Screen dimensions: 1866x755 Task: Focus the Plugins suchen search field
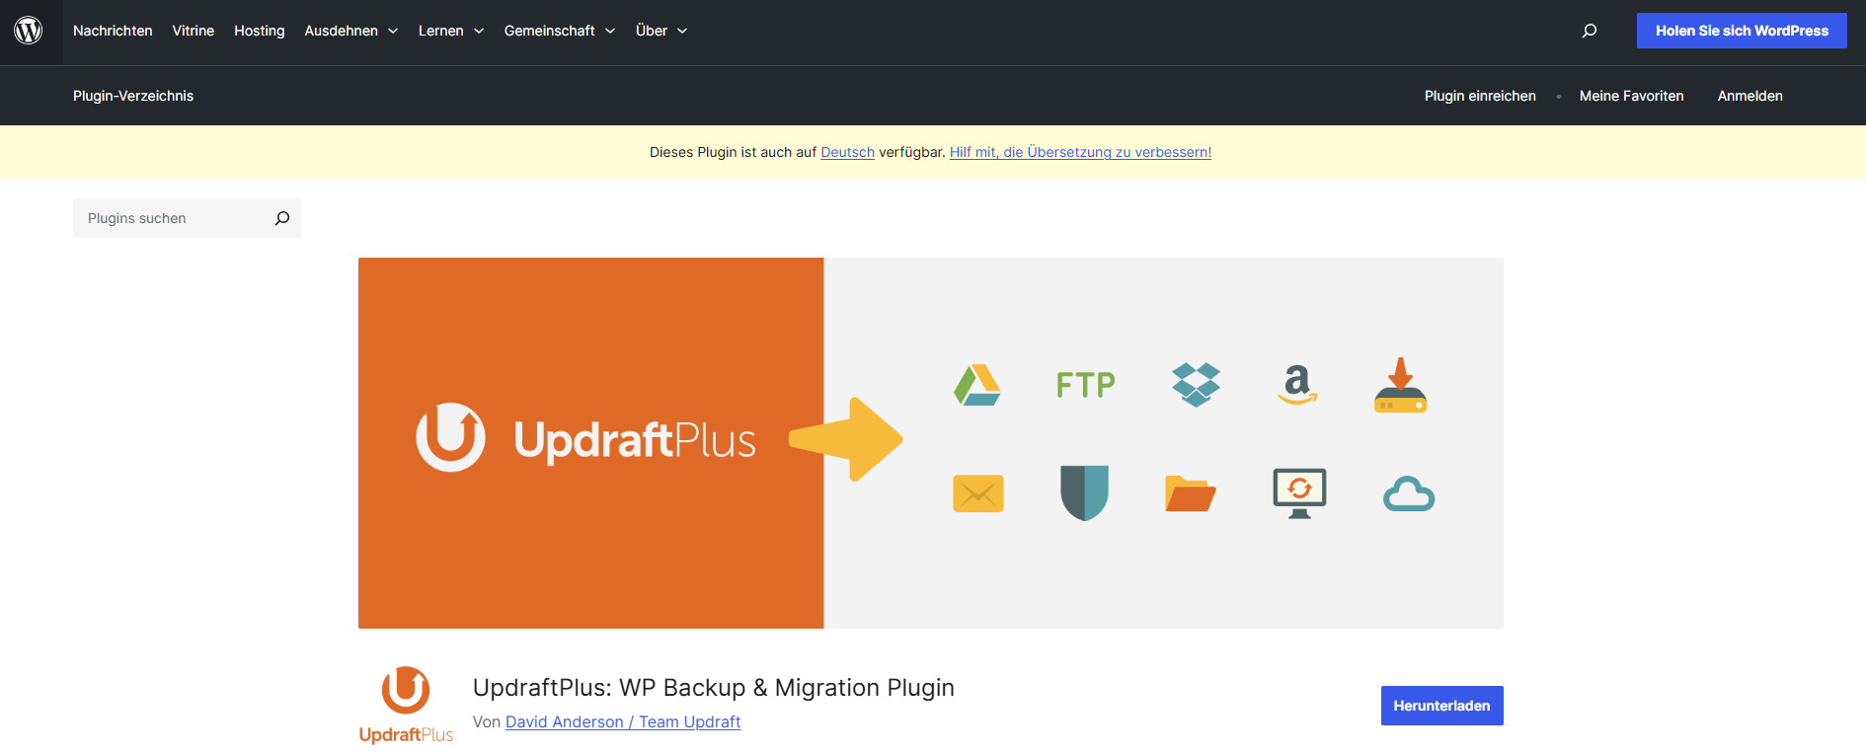(173, 218)
